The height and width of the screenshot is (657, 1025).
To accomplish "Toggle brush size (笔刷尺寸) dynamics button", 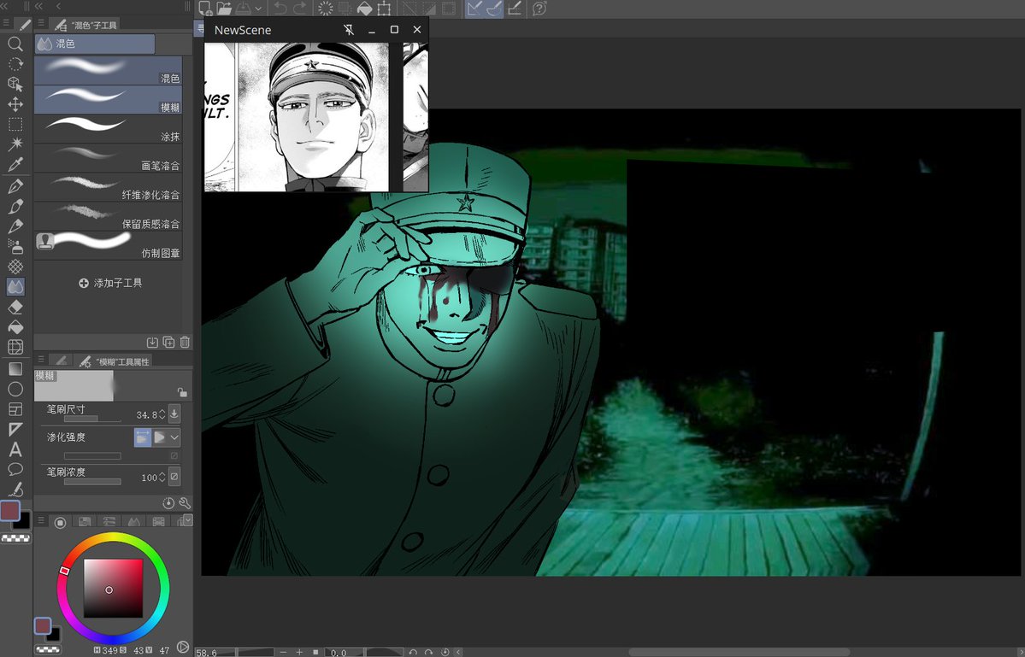I will point(174,414).
